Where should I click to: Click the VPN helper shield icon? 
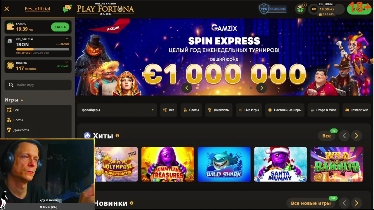click(x=264, y=9)
